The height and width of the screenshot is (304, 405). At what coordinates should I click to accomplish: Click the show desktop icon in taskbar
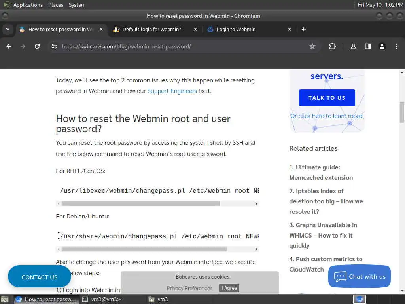tap(5, 299)
